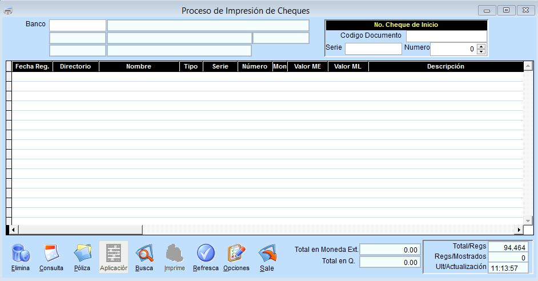
Task: Click the printer icon in title bar
Action: click(9, 11)
